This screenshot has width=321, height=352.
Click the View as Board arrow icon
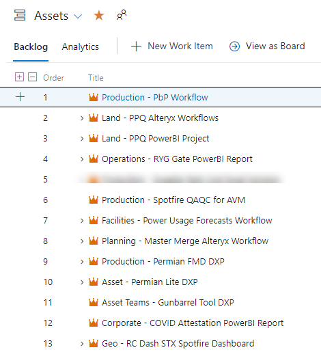[x=234, y=46]
